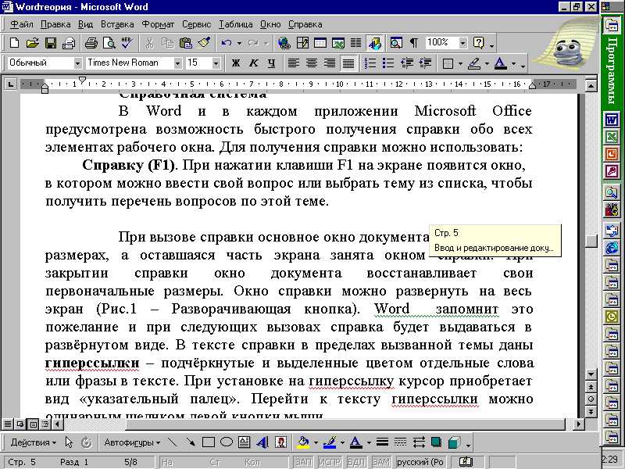Select the Line drawing tool

[172, 442]
